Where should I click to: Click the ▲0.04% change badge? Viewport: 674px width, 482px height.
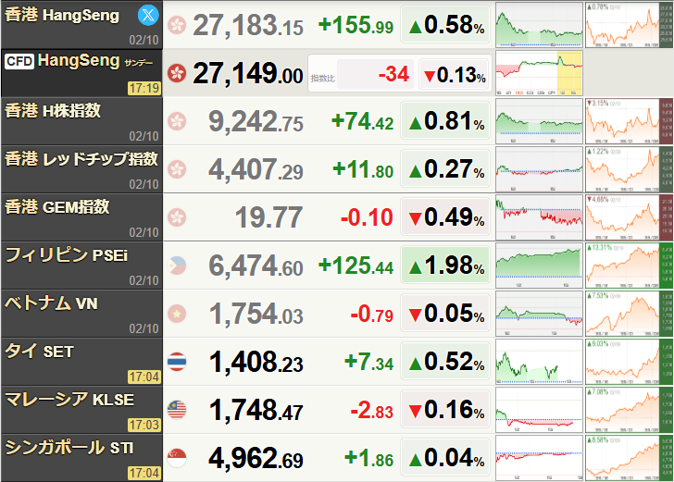coord(445,458)
